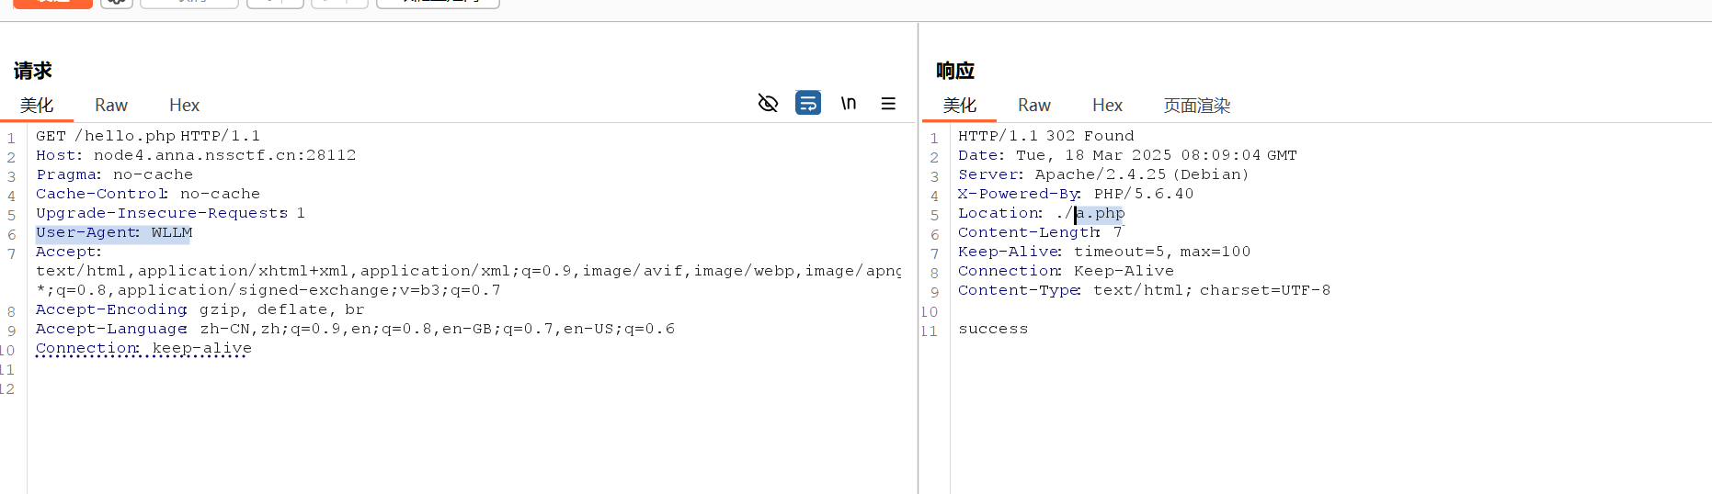Click the gear settings icon at top
This screenshot has height=494, width=1712.
116,3
